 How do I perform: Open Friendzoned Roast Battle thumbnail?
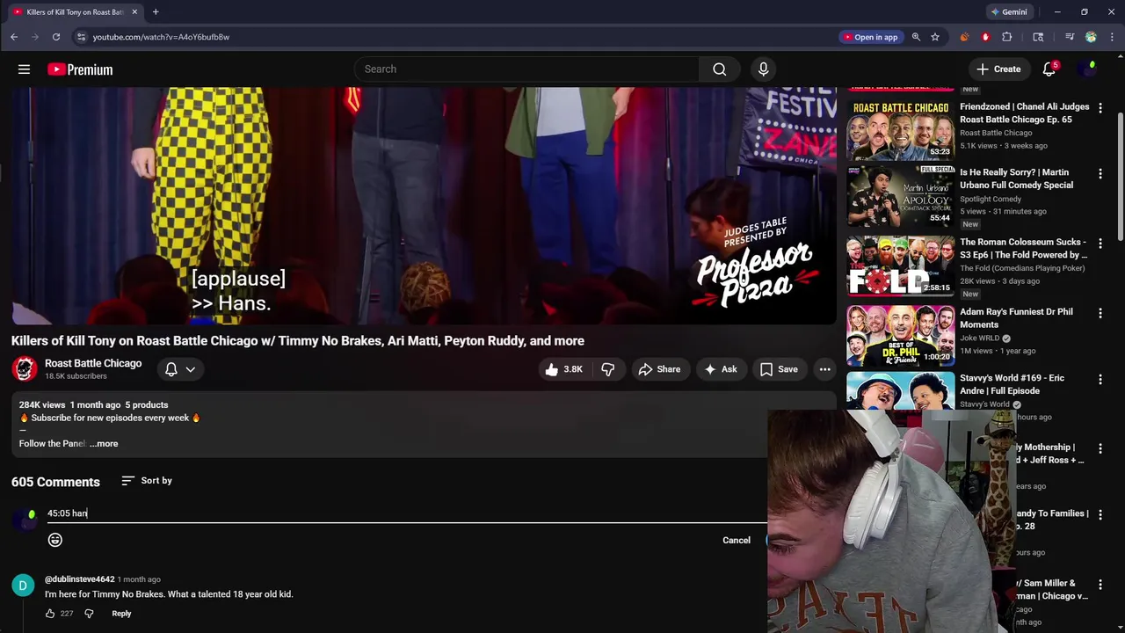900,130
